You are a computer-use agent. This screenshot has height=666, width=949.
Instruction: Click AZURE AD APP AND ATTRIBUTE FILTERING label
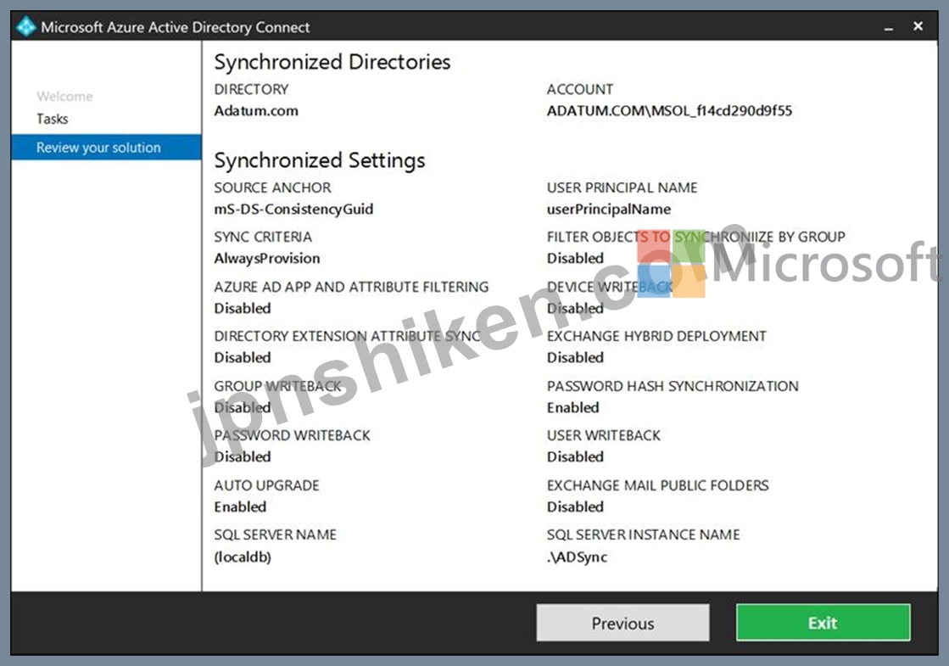click(x=351, y=287)
